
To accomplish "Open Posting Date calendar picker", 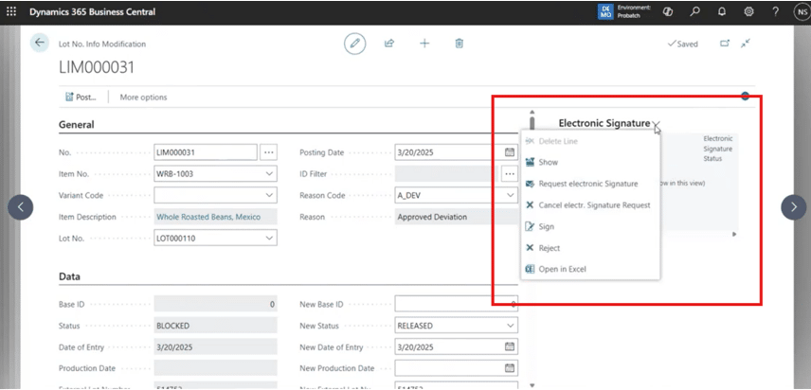I will point(510,152).
